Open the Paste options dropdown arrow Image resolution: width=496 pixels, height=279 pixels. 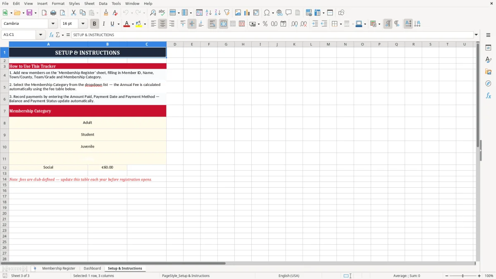point(98,13)
